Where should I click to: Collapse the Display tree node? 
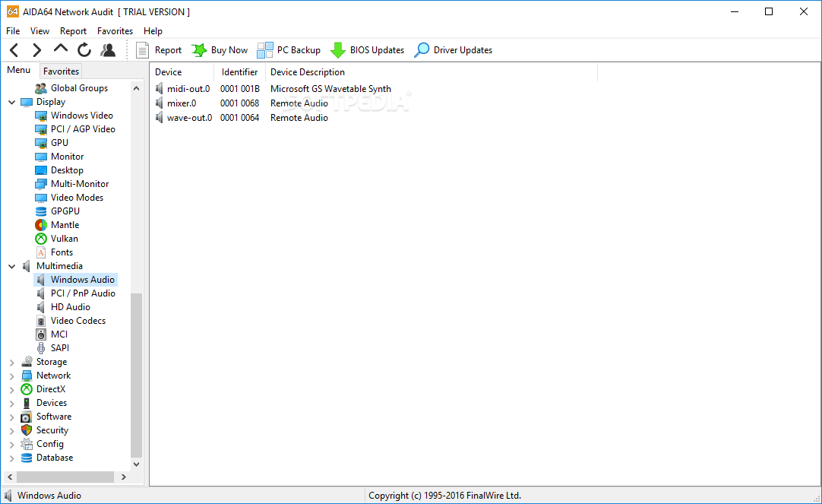pos(11,103)
